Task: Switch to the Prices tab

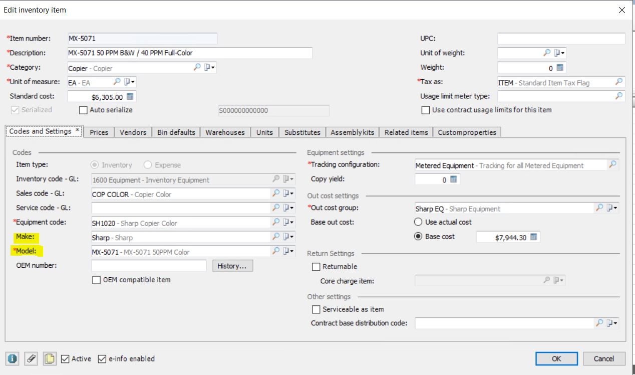Action: [99, 132]
